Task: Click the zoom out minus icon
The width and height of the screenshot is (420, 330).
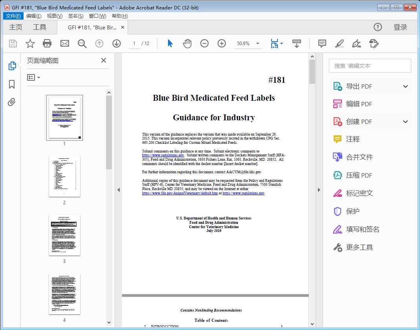Action: coord(205,44)
